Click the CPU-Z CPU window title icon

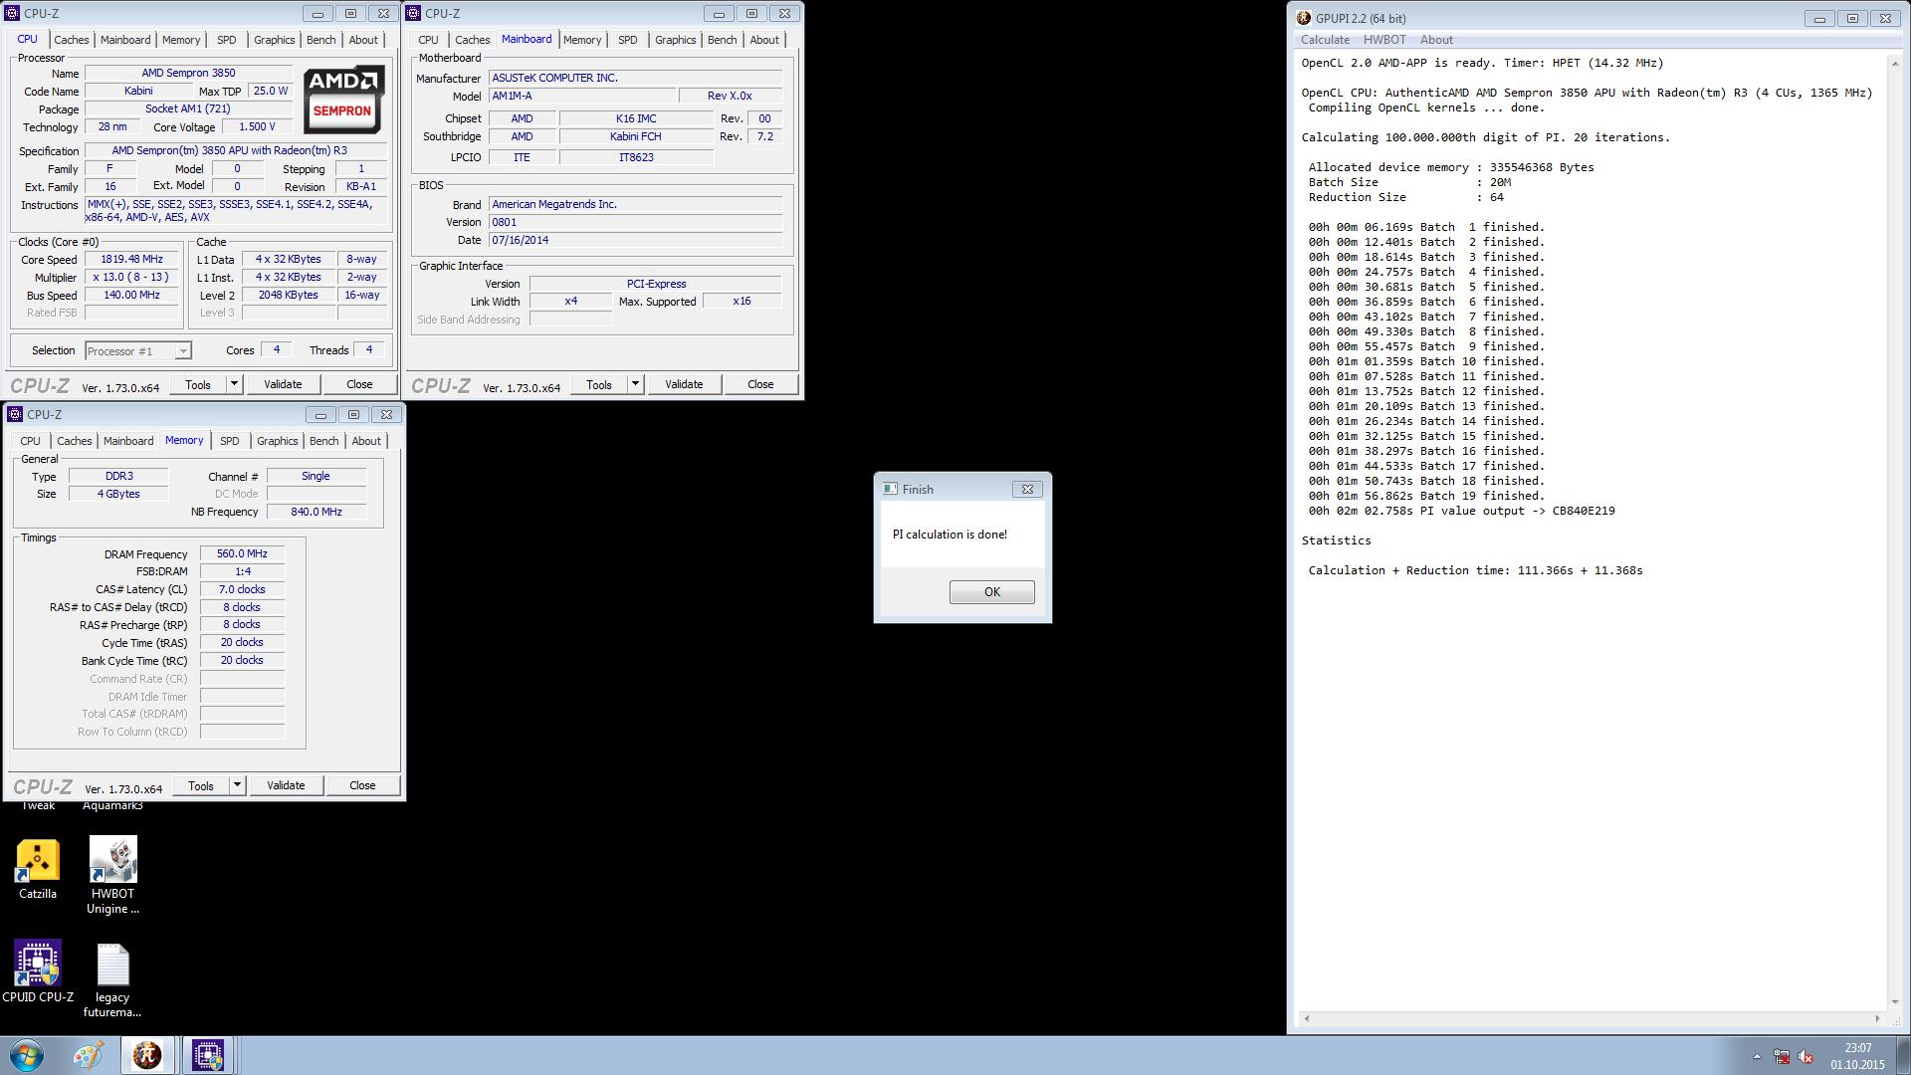(12, 13)
